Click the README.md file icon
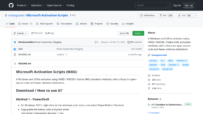Image resolution: width=203 pixels, height=114 pixels. click(x=15, y=54)
